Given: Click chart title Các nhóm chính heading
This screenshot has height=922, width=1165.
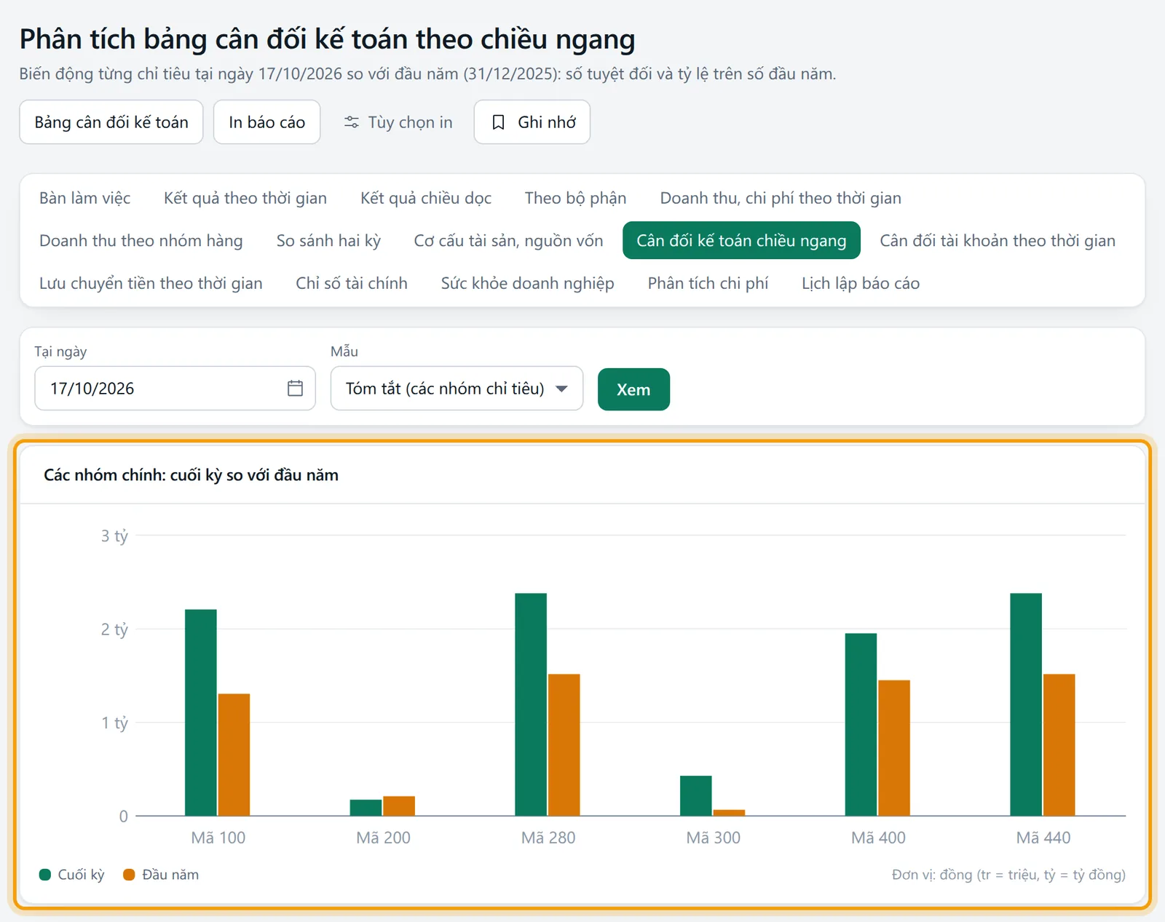Looking at the screenshot, I should tap(191, 475).
